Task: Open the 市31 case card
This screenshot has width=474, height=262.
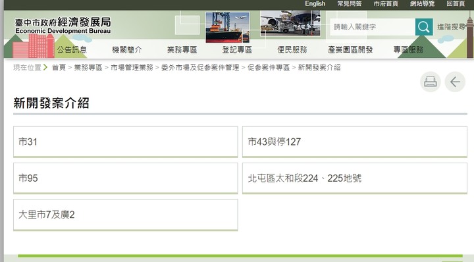Action: click(x=126, y=142)
